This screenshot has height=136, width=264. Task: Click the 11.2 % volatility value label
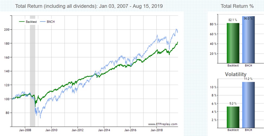pos(249,79)
